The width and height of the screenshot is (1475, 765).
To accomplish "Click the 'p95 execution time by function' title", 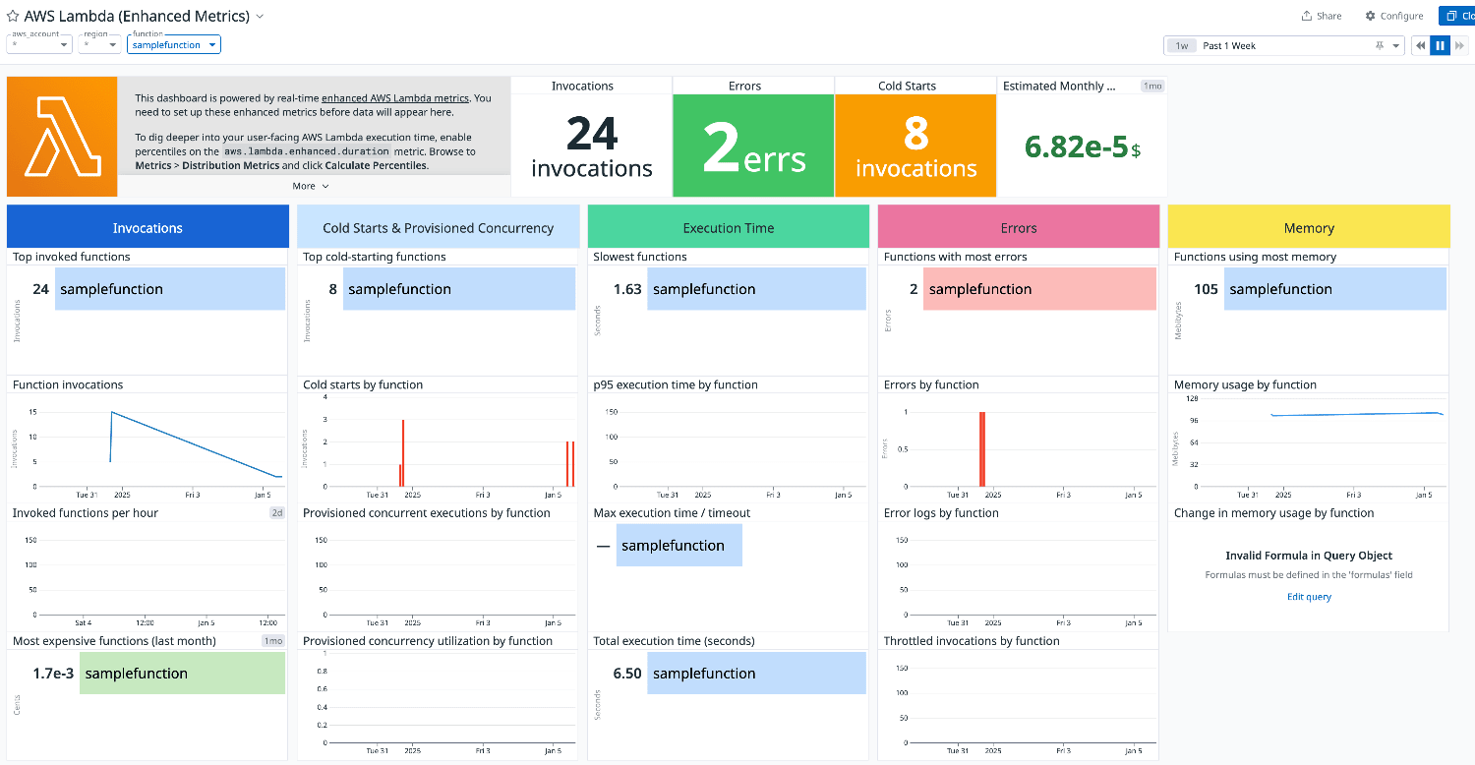I will [x=676, y=384].
